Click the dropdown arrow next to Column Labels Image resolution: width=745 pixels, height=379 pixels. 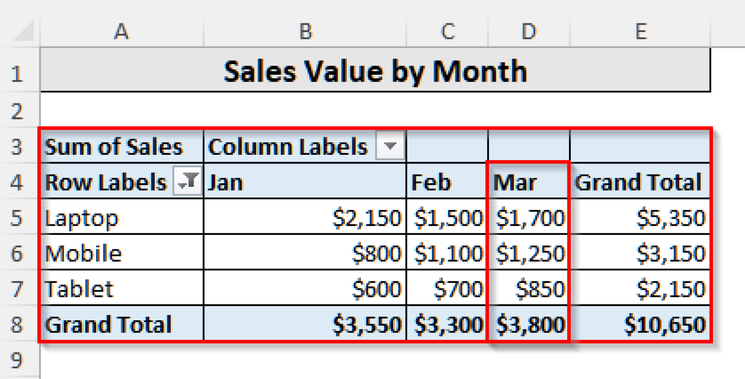tap(391, 145)
